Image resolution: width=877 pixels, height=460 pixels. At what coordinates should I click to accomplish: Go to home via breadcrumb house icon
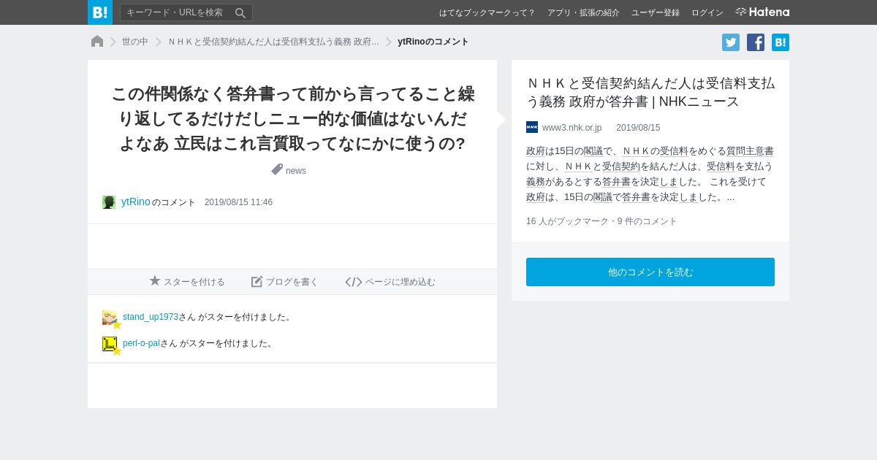(x=97, y=42)
